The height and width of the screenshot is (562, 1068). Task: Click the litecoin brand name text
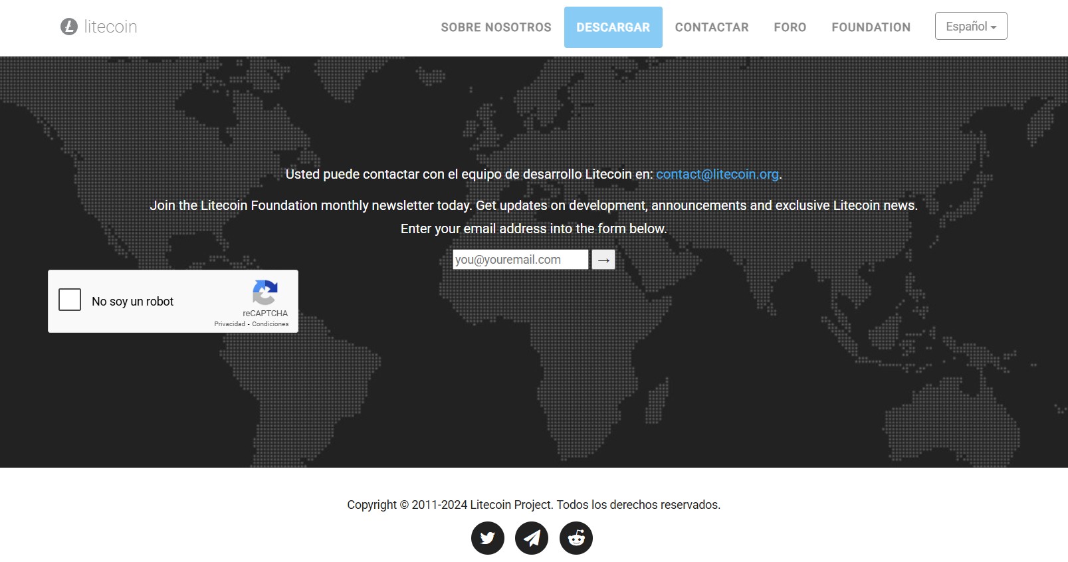coord(110,27)
